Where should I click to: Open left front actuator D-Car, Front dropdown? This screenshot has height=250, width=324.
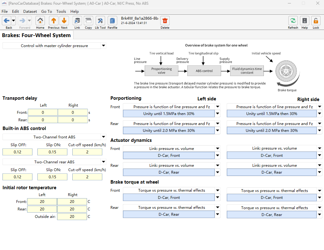(218, 155)
